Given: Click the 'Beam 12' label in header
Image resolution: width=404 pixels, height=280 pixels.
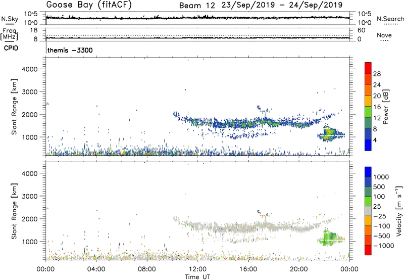Looking at the screenshot, I should coord(197,6).
